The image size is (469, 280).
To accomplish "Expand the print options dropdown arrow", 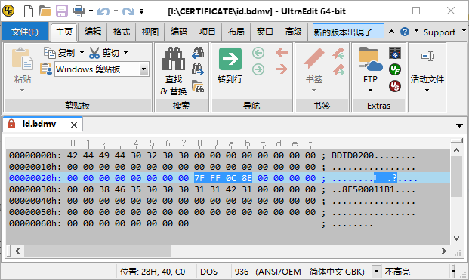I will tap(91, 11).
